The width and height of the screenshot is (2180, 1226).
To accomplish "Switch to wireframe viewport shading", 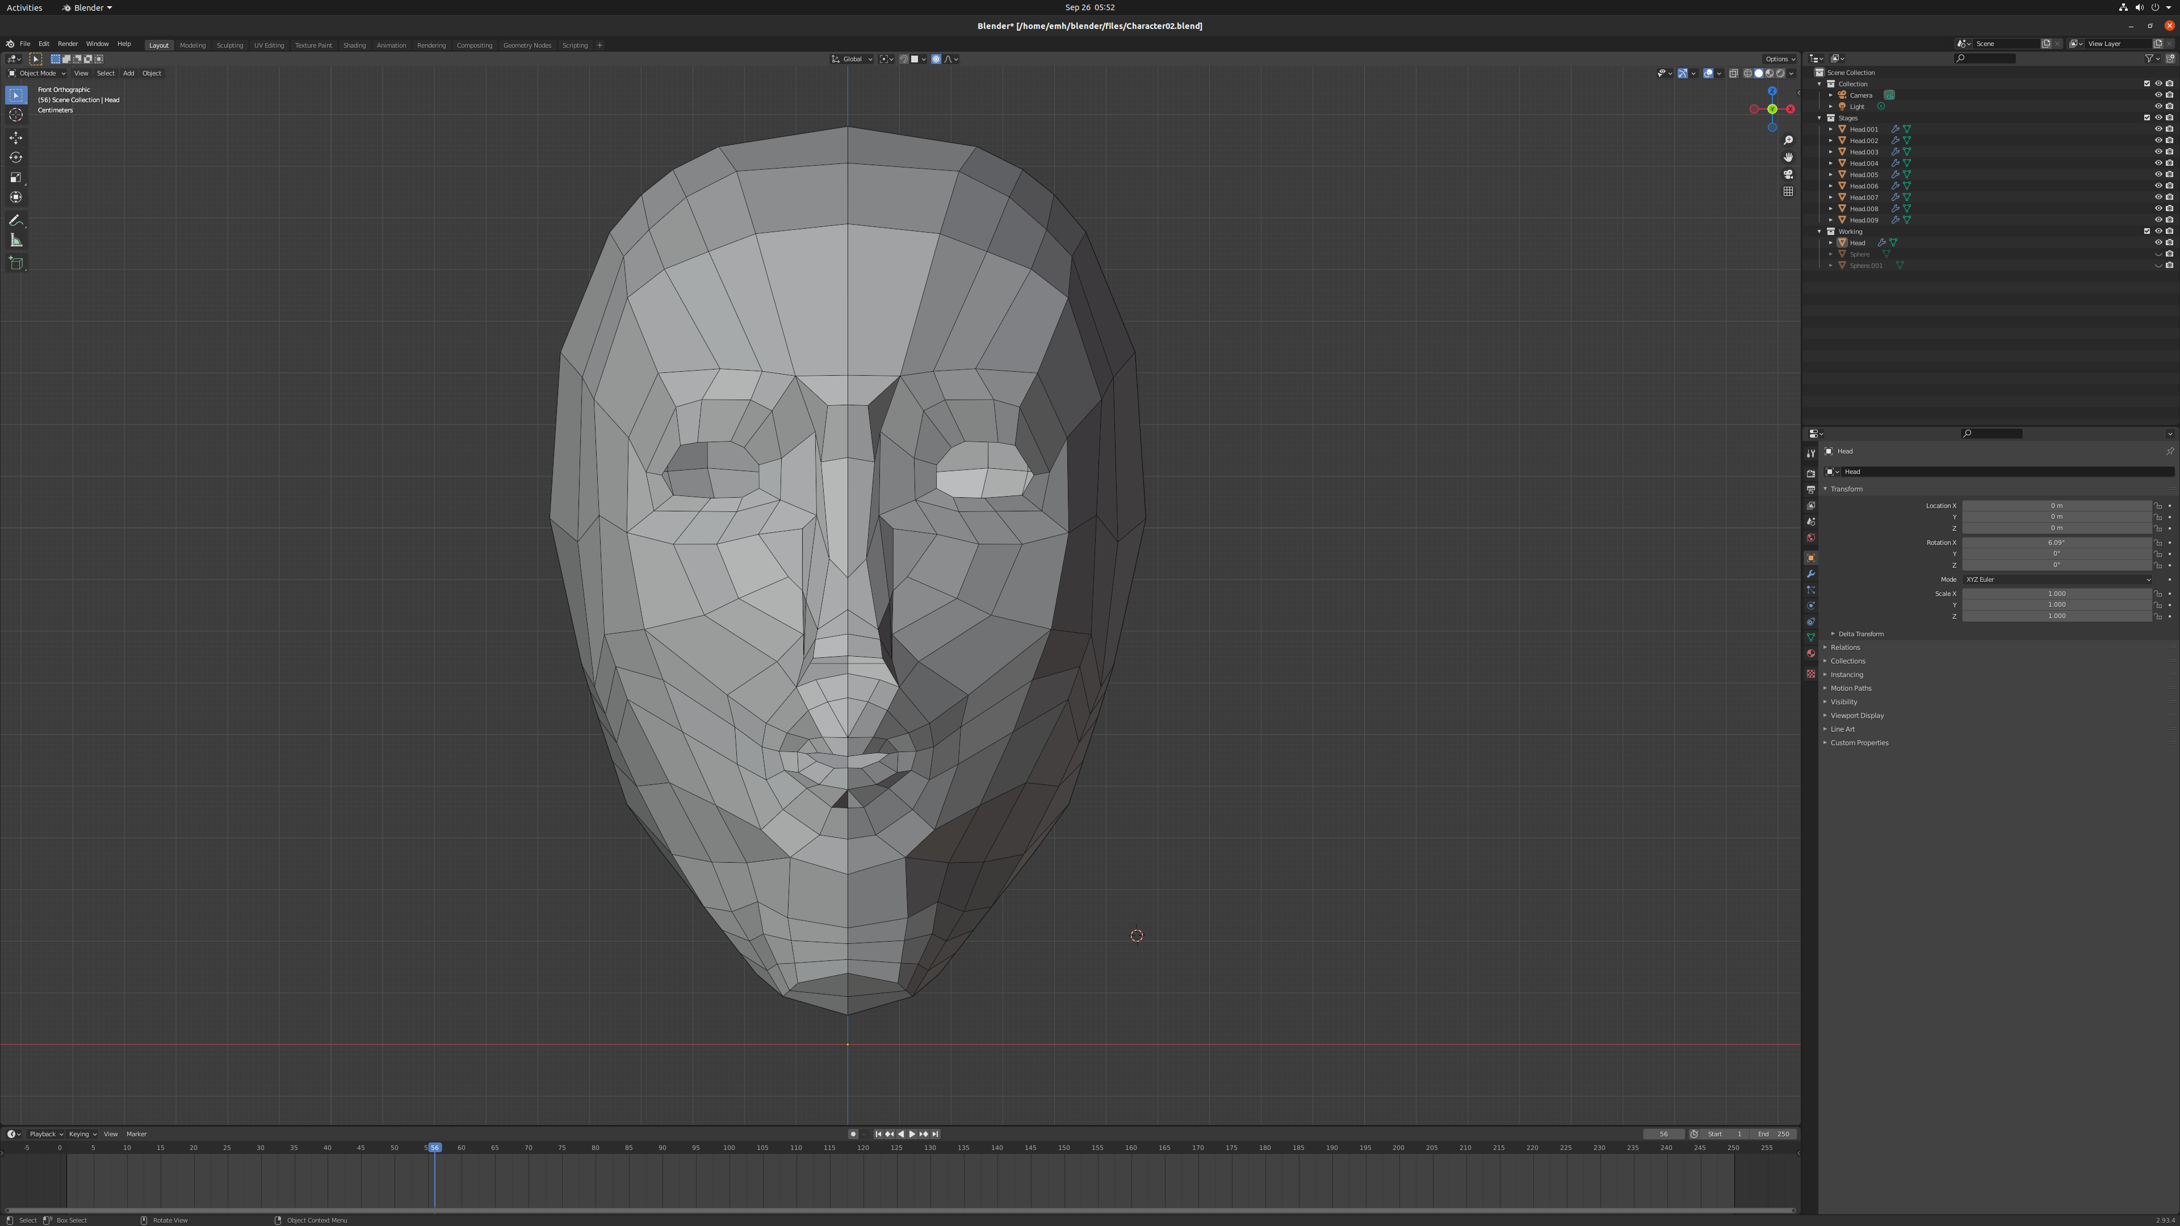I will tap(1749, 73).
